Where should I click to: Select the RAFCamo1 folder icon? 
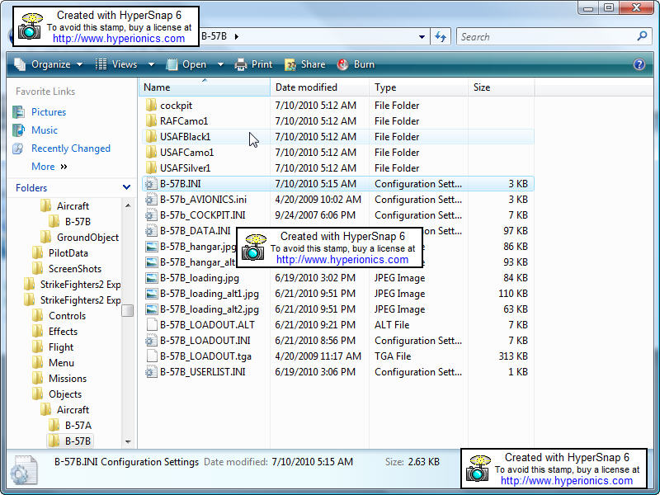point(151,120)
